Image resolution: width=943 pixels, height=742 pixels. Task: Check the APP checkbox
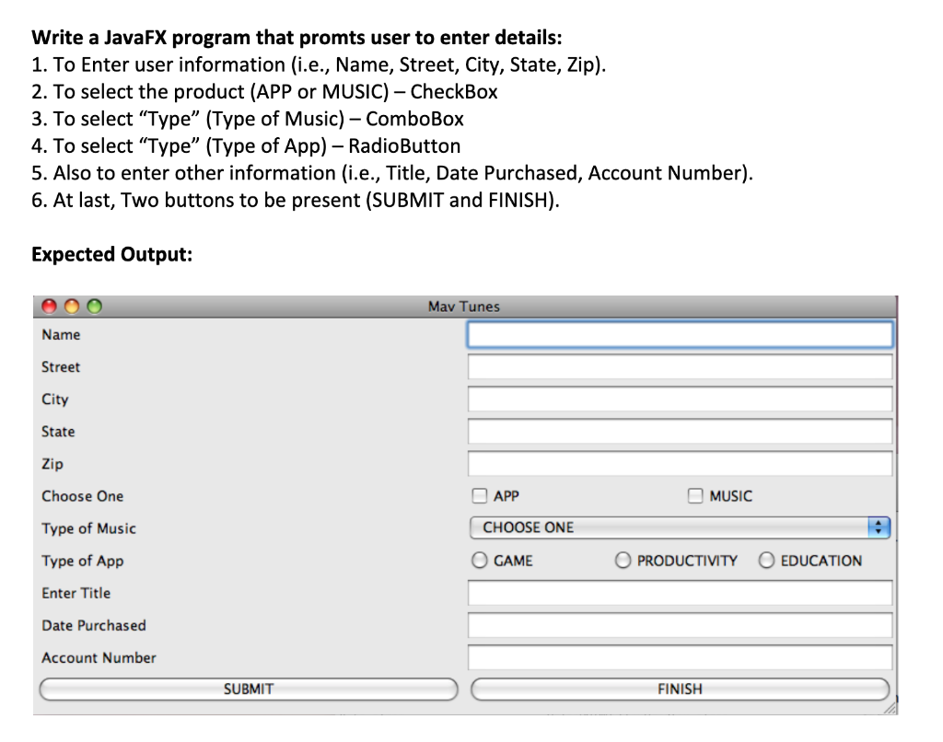coord(479,495)
